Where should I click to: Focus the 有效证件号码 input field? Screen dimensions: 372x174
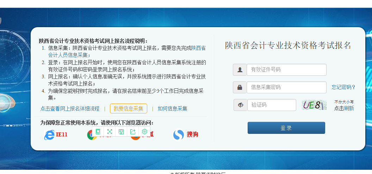[x=287, y=70]
